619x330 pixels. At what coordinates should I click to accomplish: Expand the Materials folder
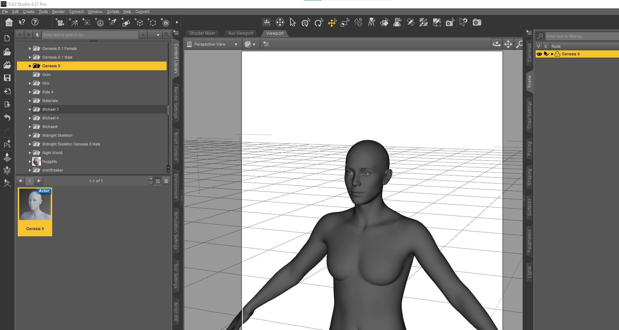(30, 101)
